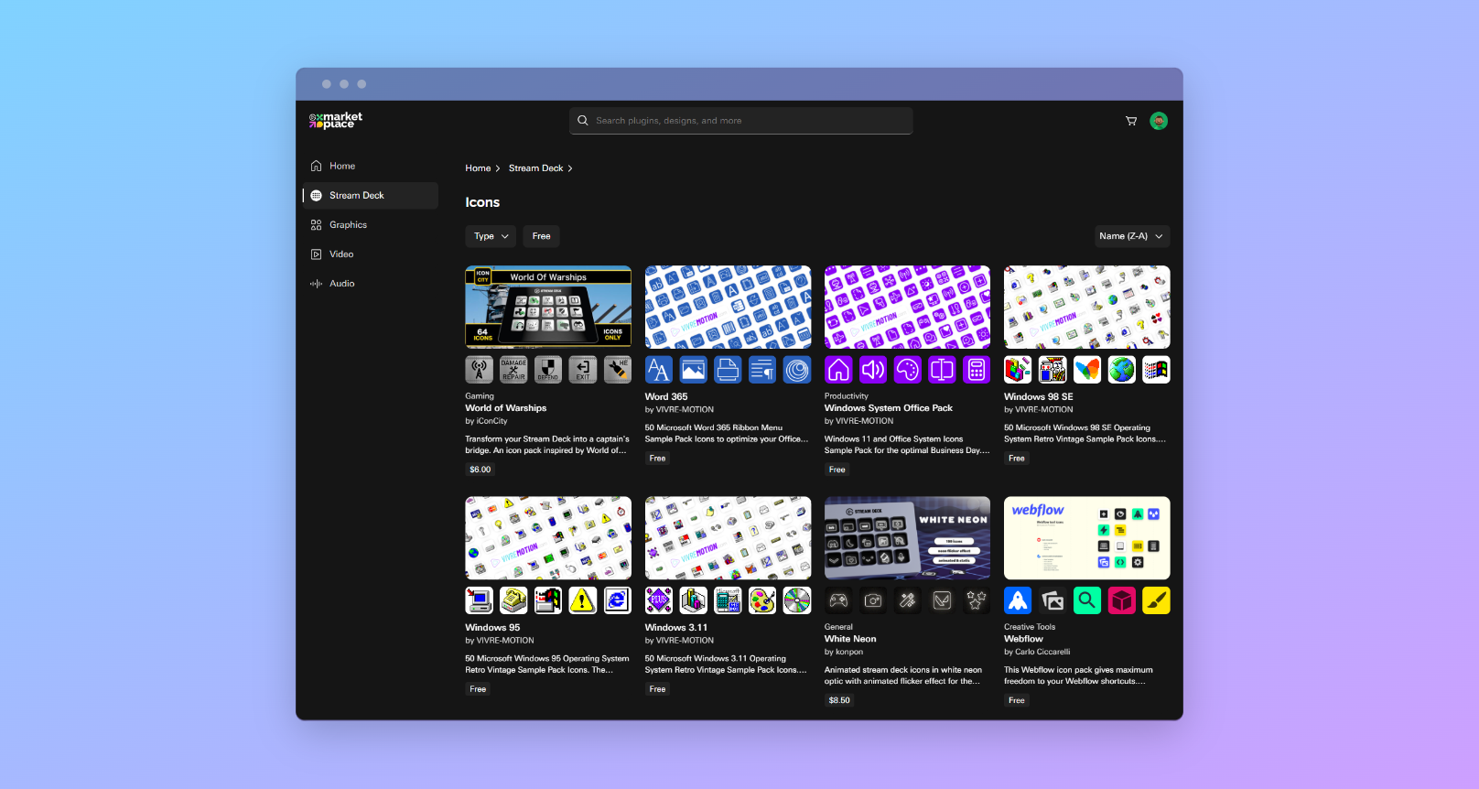
Task: Click the purple home icon in Windows System Office Pack
Action: tap(838, 370)
